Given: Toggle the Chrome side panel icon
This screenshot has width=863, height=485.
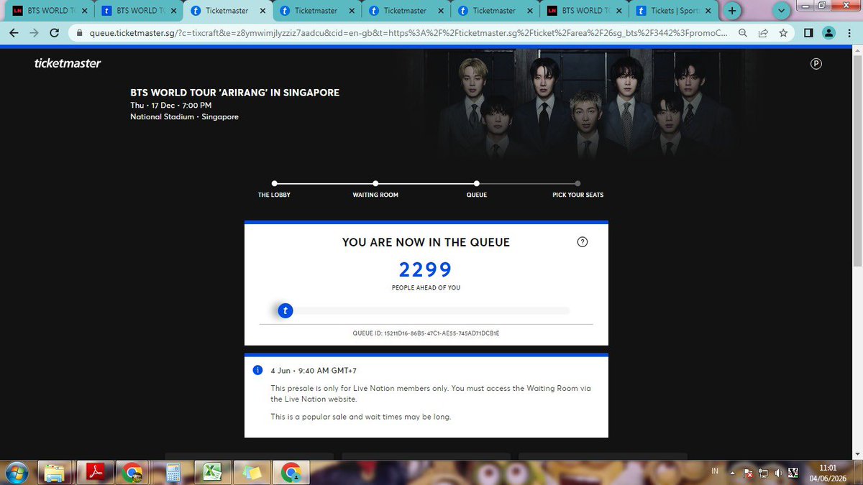Looking at the screenshot, I should tap(808, 32).
